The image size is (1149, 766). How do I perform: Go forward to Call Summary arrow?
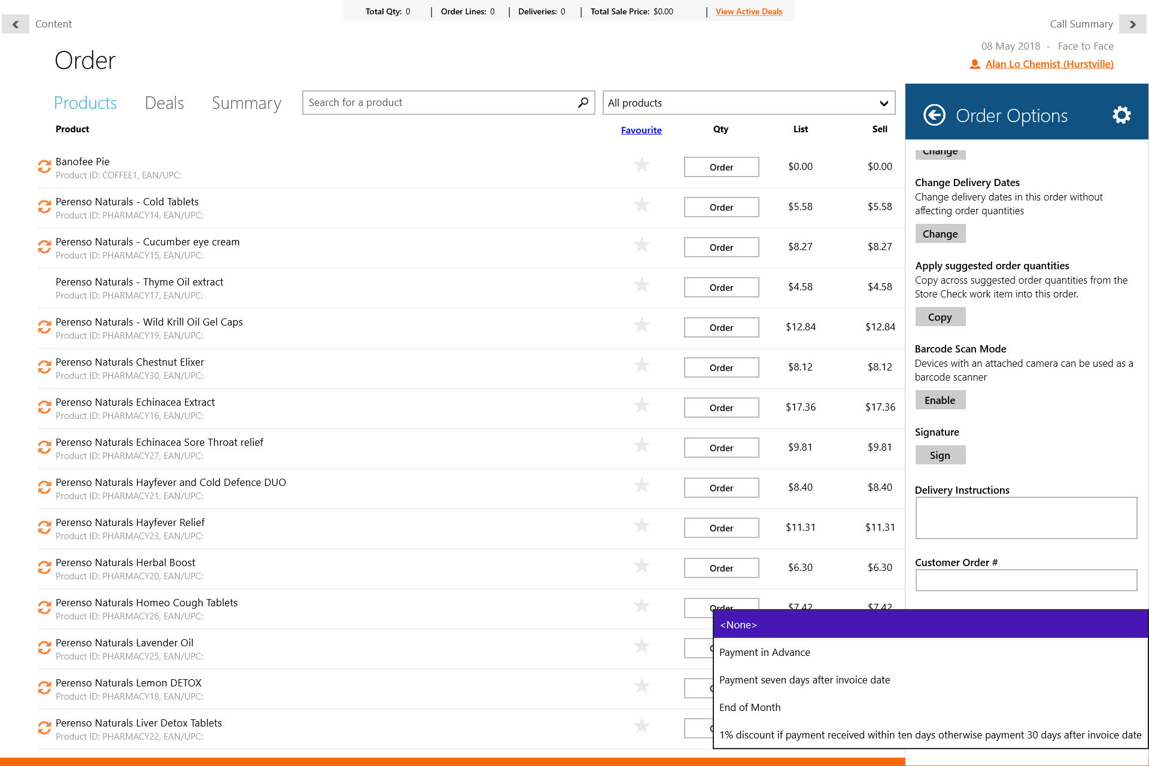coord(1132,24)
